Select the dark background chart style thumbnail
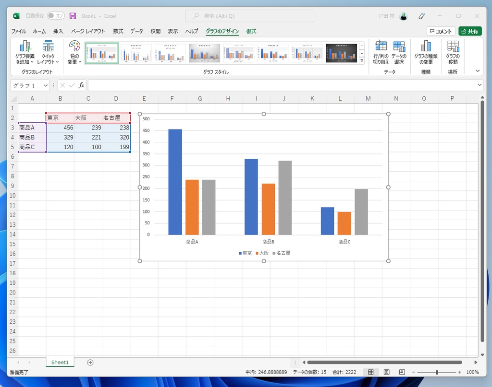492x387 pixels. click(x=342, y=53)
